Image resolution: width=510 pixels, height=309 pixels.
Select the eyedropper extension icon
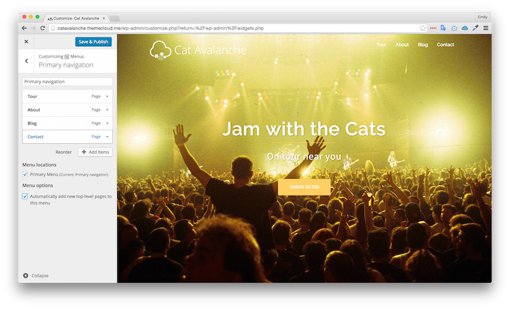click(x=475, y=28)
